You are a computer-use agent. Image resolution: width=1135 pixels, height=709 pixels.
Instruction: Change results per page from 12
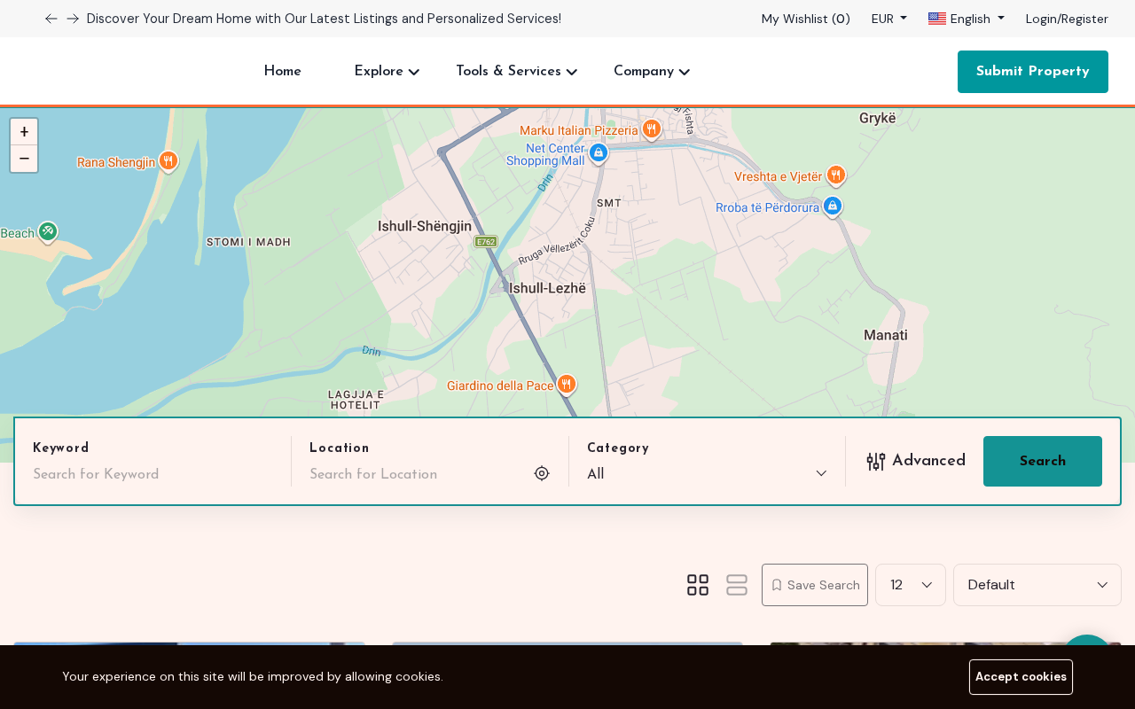910,585
